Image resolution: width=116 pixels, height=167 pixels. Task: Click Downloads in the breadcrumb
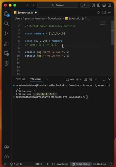[55, 18]
